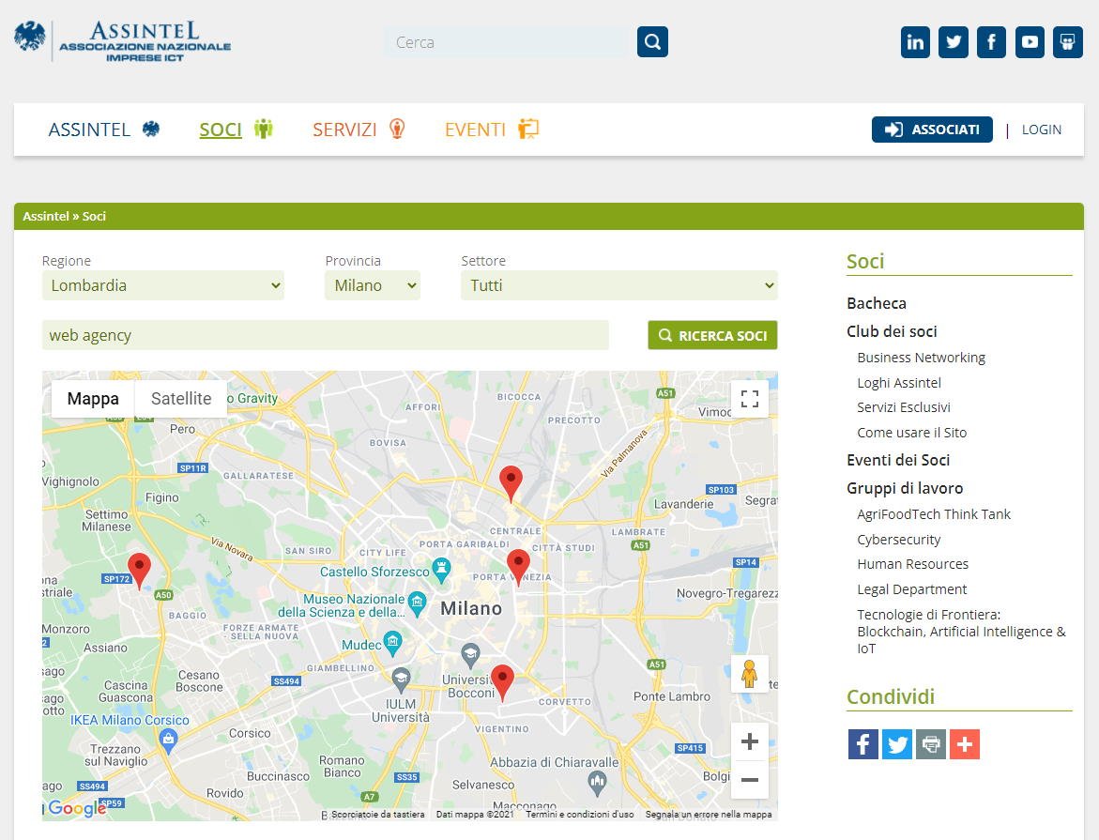Zoom out on the map

tap(749, 780)
